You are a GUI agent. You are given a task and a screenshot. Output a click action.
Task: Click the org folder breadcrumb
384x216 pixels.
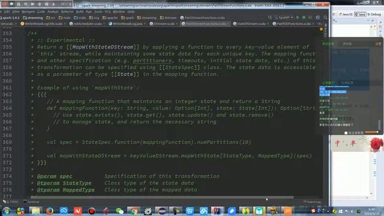[x=94, y=17]
